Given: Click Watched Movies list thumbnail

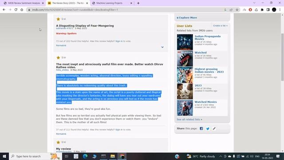Looking at the screenshot, I should [x=185, y=108].
